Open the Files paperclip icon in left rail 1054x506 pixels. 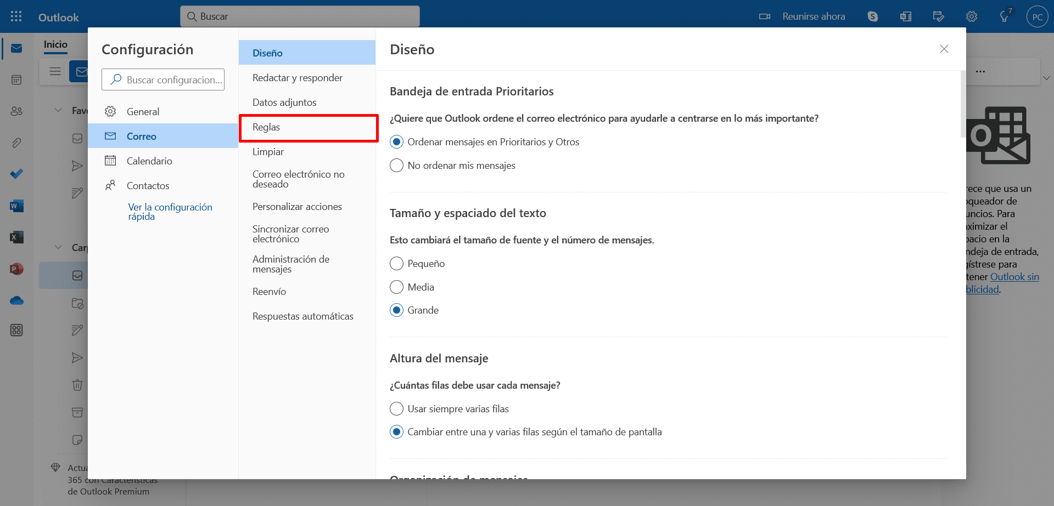pyautogui.click(x=16, y=143)
